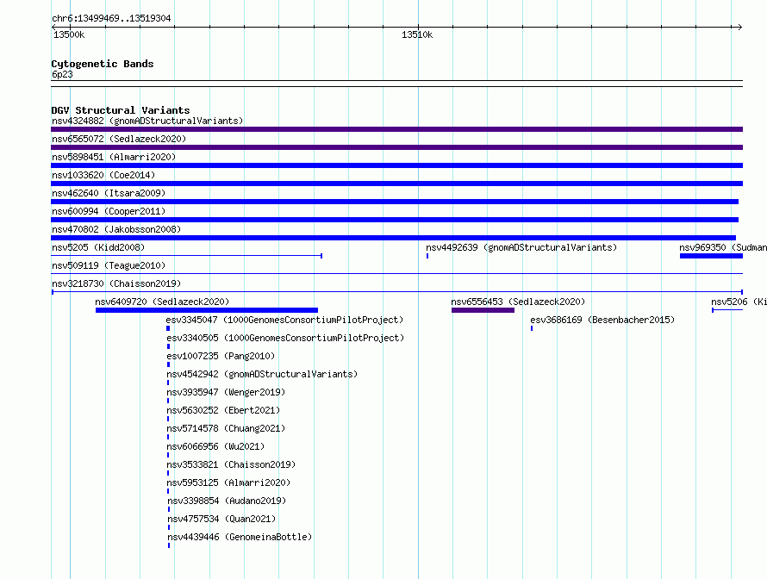Open the nsv3218730 (Chaisson2019) label

click(116, 283)
